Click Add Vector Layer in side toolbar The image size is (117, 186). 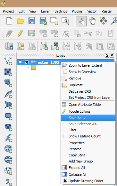click(x=8, y=61)
